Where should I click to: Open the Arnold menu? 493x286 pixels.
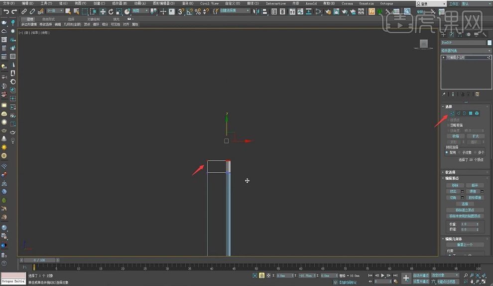coord(311,3)
